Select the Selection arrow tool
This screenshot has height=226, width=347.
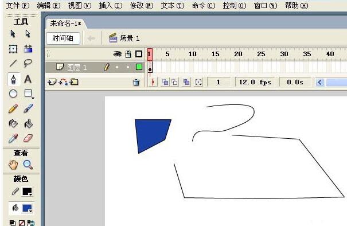13,34
